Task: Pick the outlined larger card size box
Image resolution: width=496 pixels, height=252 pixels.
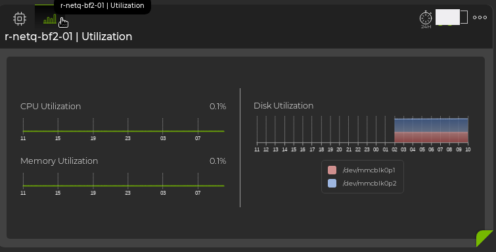Action: (x=464, y=17)
